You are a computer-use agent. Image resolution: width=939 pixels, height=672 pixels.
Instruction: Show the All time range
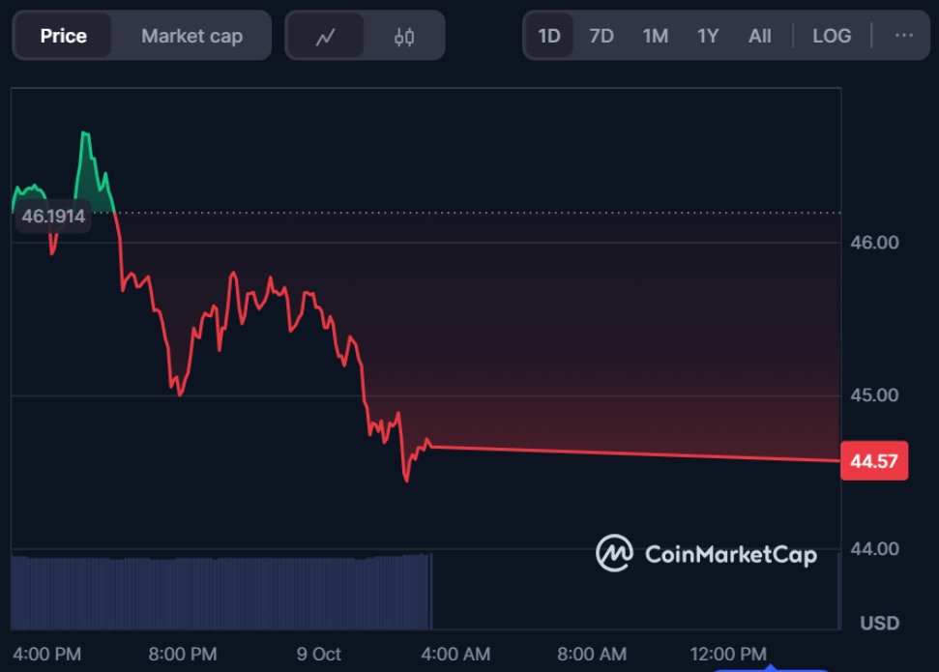click(x=760, y=37)
